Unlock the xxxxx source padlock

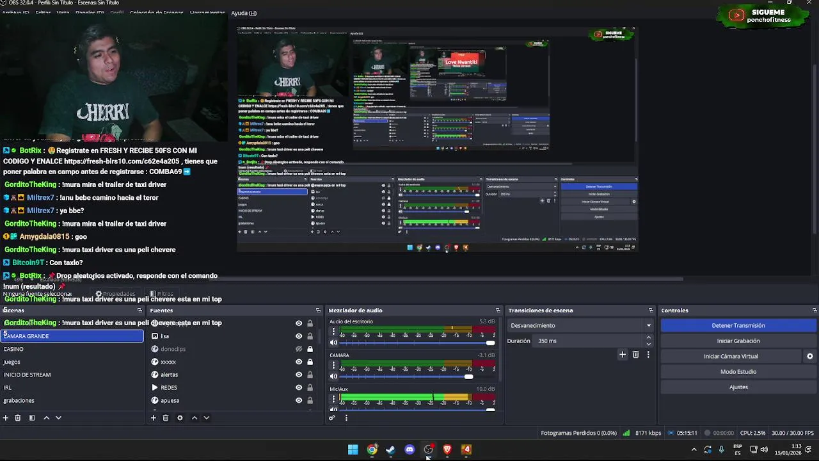pyautogui.click(x=310, y=362)
